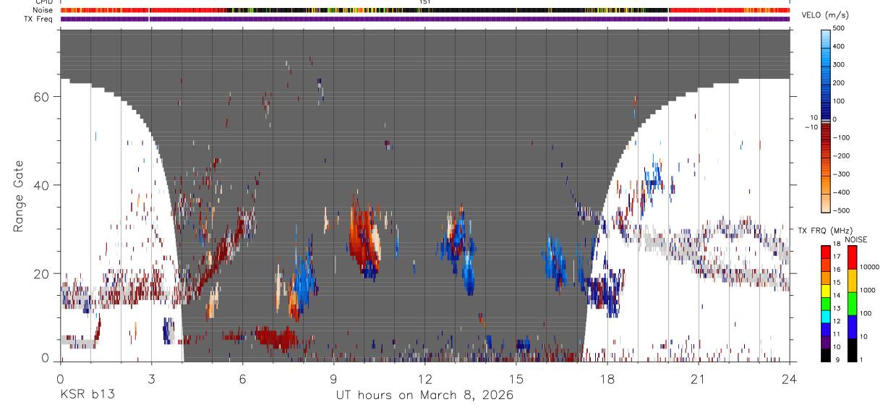Click the pale orange bottom of the velocity colorbar

coord(825,202)
